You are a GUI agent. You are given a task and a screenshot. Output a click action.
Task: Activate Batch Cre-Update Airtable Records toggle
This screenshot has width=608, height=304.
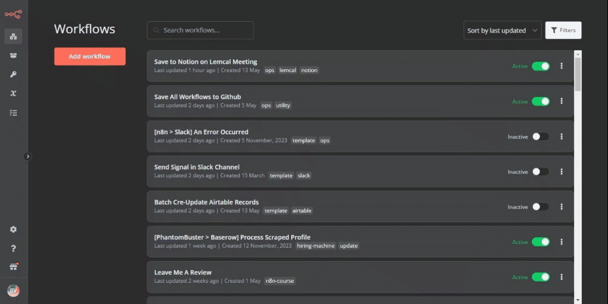coord(541,206)
